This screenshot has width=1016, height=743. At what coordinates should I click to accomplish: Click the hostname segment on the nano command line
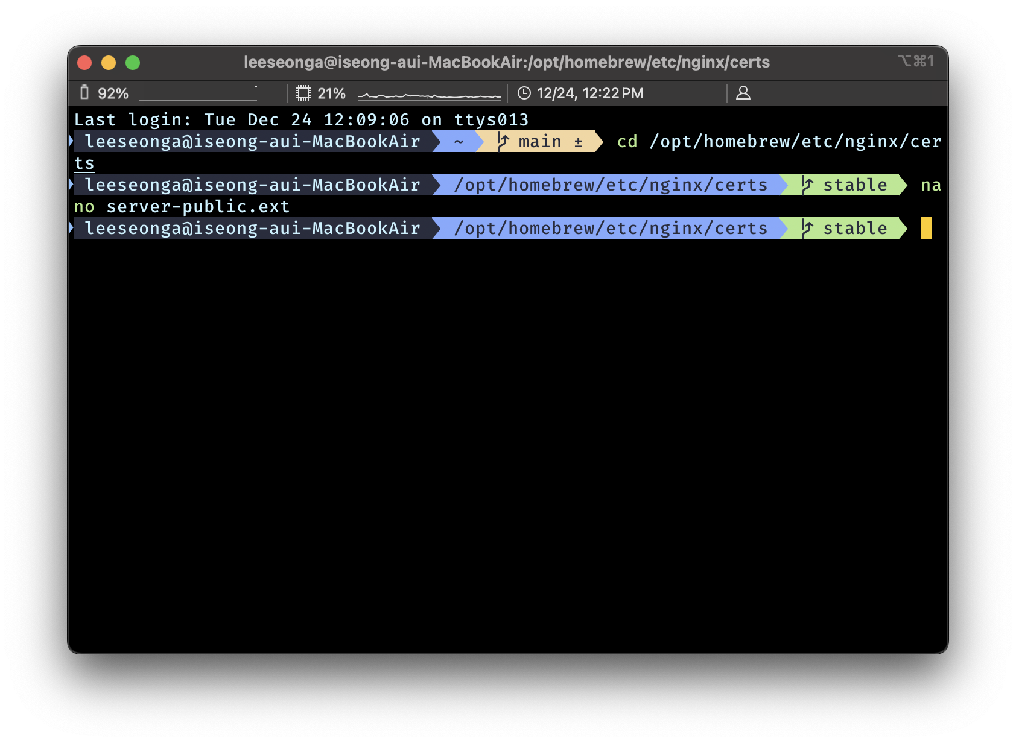click(252, 185)
